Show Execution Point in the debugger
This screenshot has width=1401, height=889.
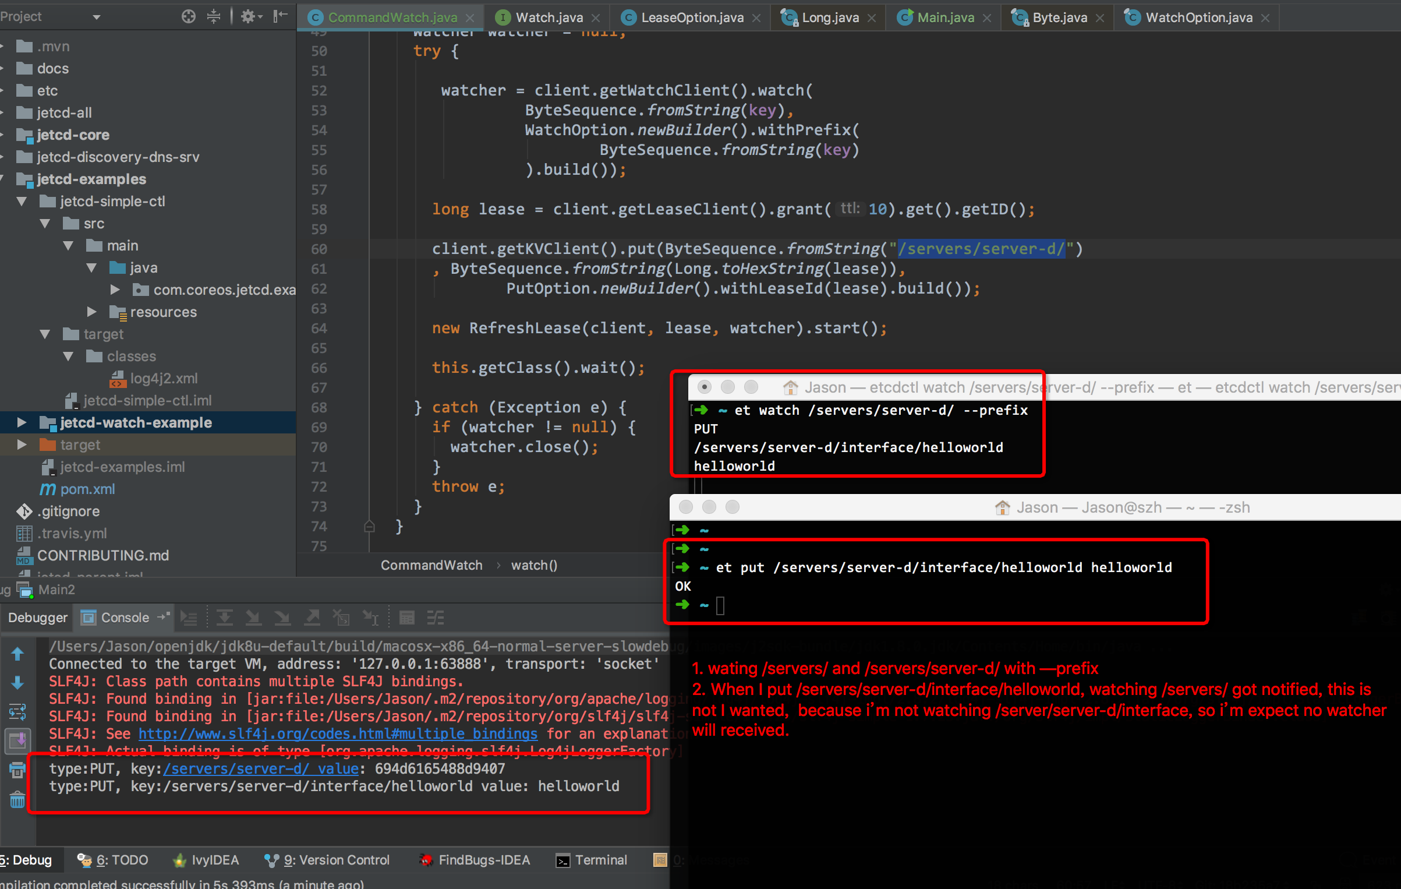coord(189,617)
